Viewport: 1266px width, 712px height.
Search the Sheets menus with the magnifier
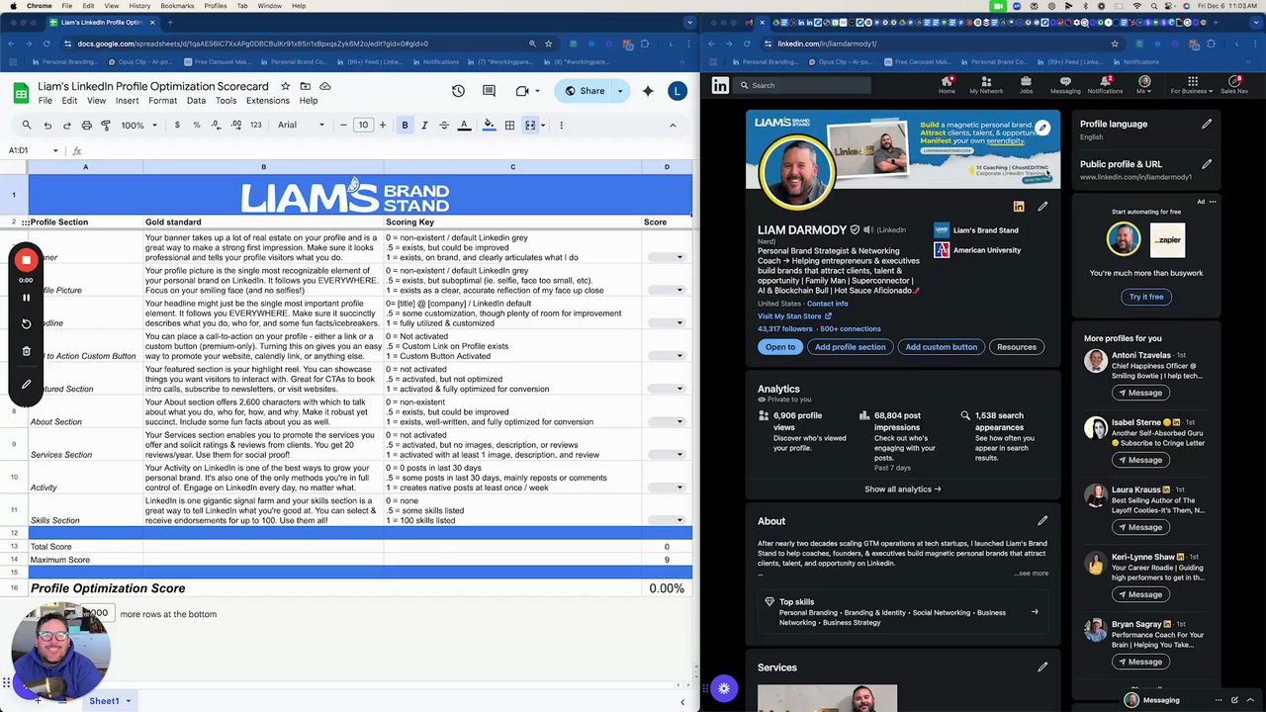27,126
